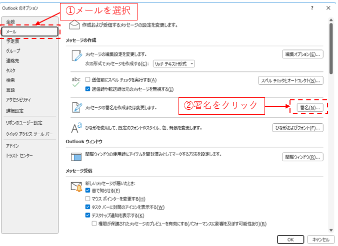Open トラスト センター in sidebar

click(x=19, y=156)
